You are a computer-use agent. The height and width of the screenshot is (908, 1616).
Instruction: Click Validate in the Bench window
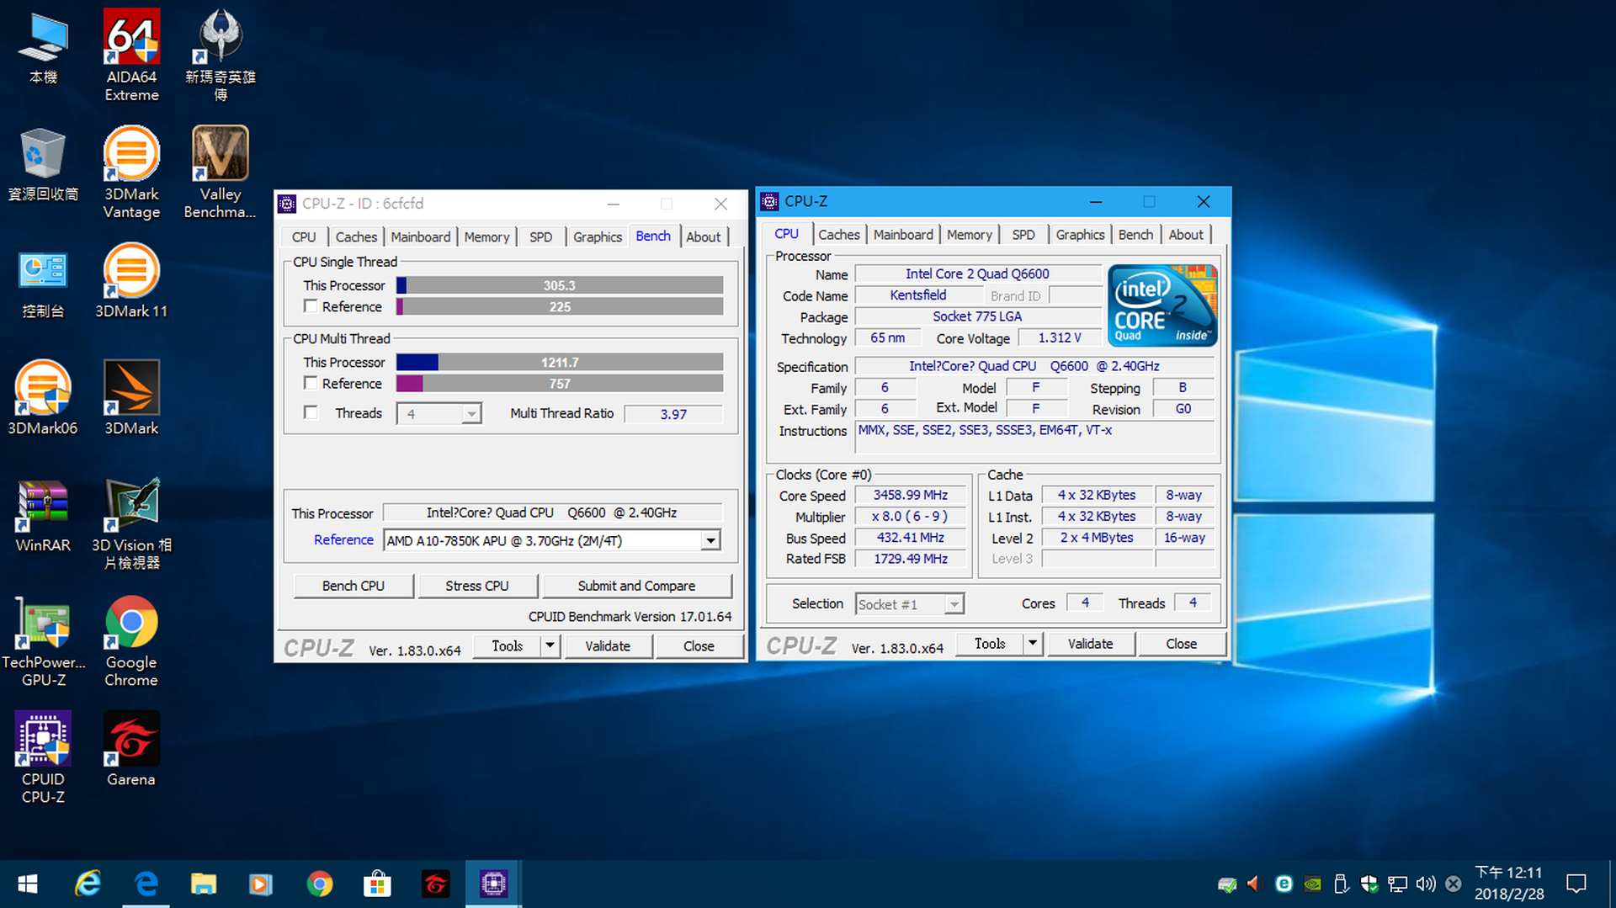point(608,646)
